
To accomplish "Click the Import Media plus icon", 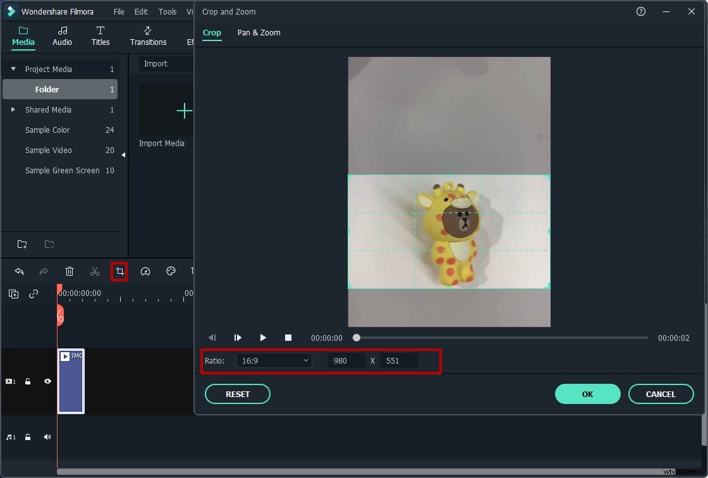I will pos(183,111).
